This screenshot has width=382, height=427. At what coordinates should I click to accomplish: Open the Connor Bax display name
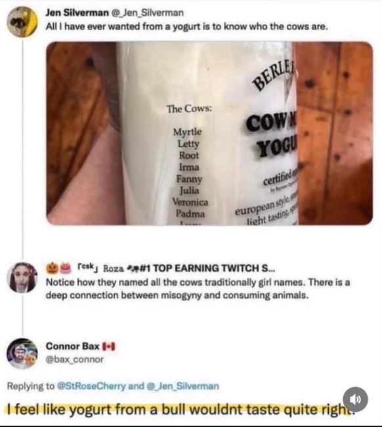(x=72, y=346)
